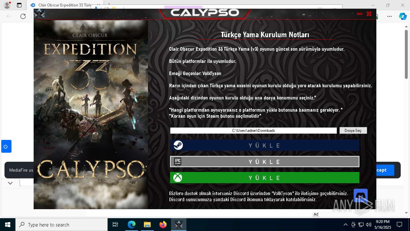Click the Steam logo icon
Image resolution: width=410 pixels, height=231 pixels.
tap(178, 145)
